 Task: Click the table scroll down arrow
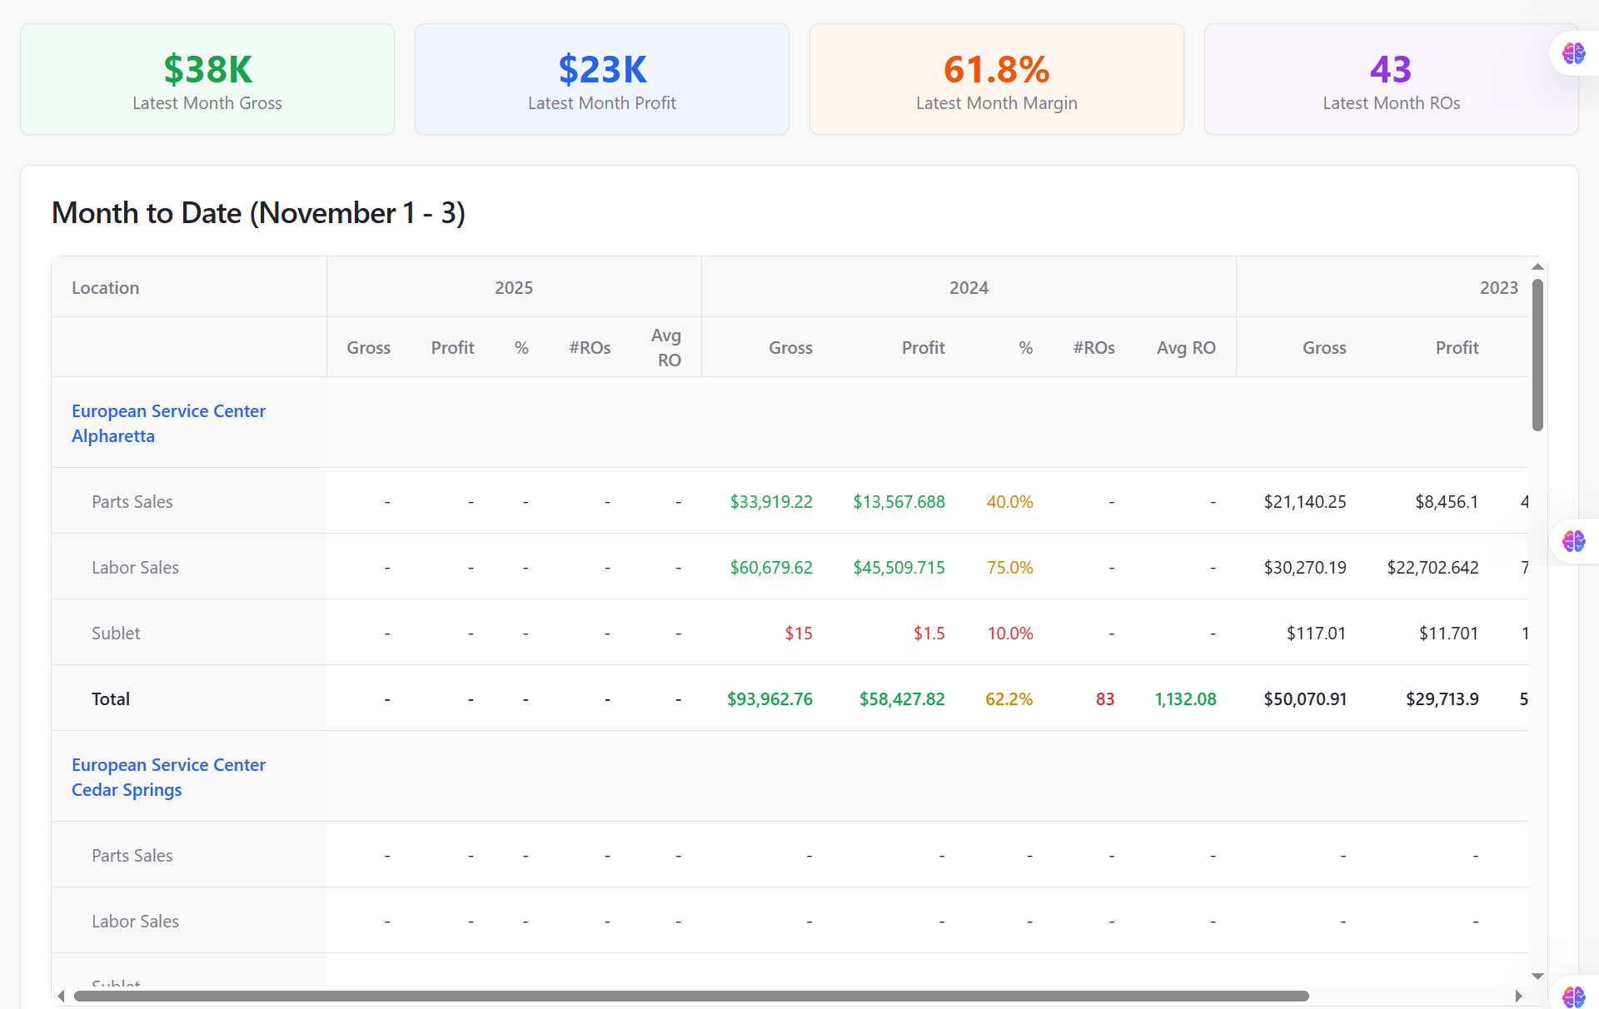[1537, 976]
